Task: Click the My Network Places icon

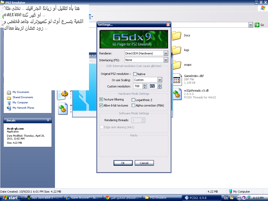Action: click(x=9, y=108)
